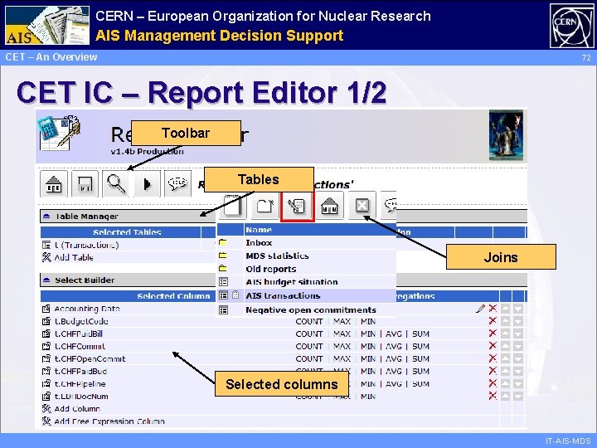Select the t.CHFPipeline column
The height and width of the screenshot is (448, 597).
(80, 383)
